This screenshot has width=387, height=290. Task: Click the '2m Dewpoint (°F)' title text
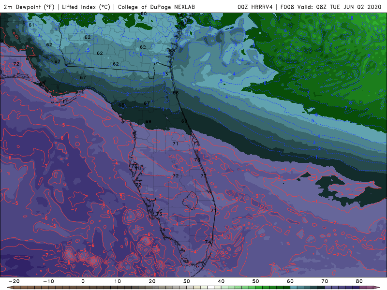click(x=29, y=7)
